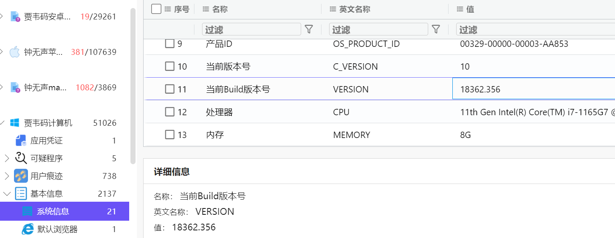615x238 pixels.
Task: Click the filter funnel icon for 名称 column
Action: (x=309, y=29)
